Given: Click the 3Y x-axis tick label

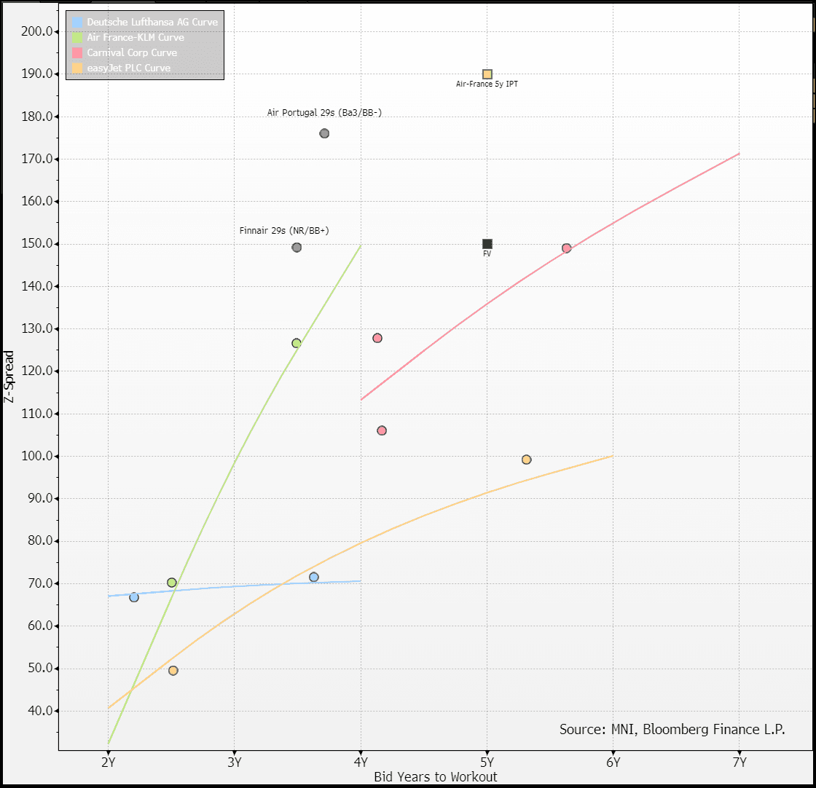Looking at the screenshot, I should [x=235, y=763].
